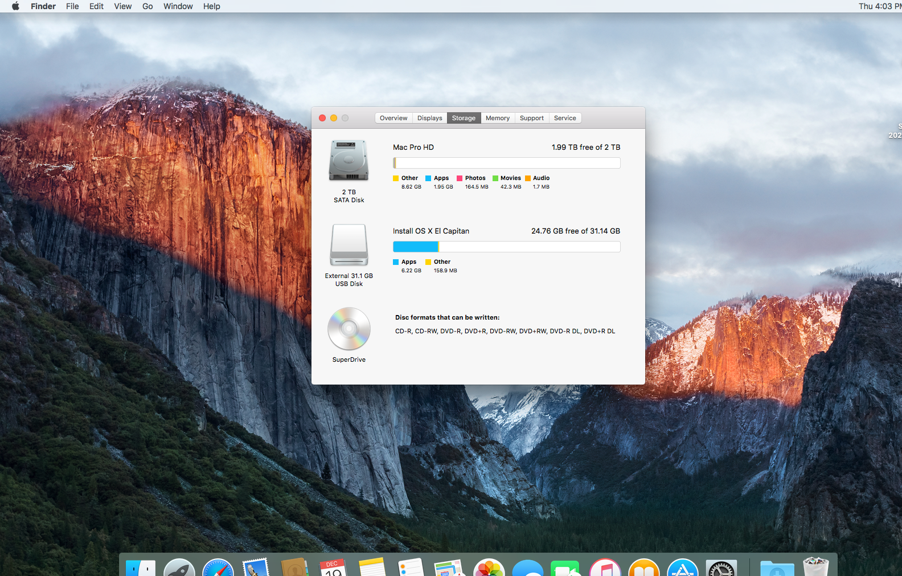Screen dimensions: 902x576
Task: Open Mail from the Dock
Action: tap(256, 567)
